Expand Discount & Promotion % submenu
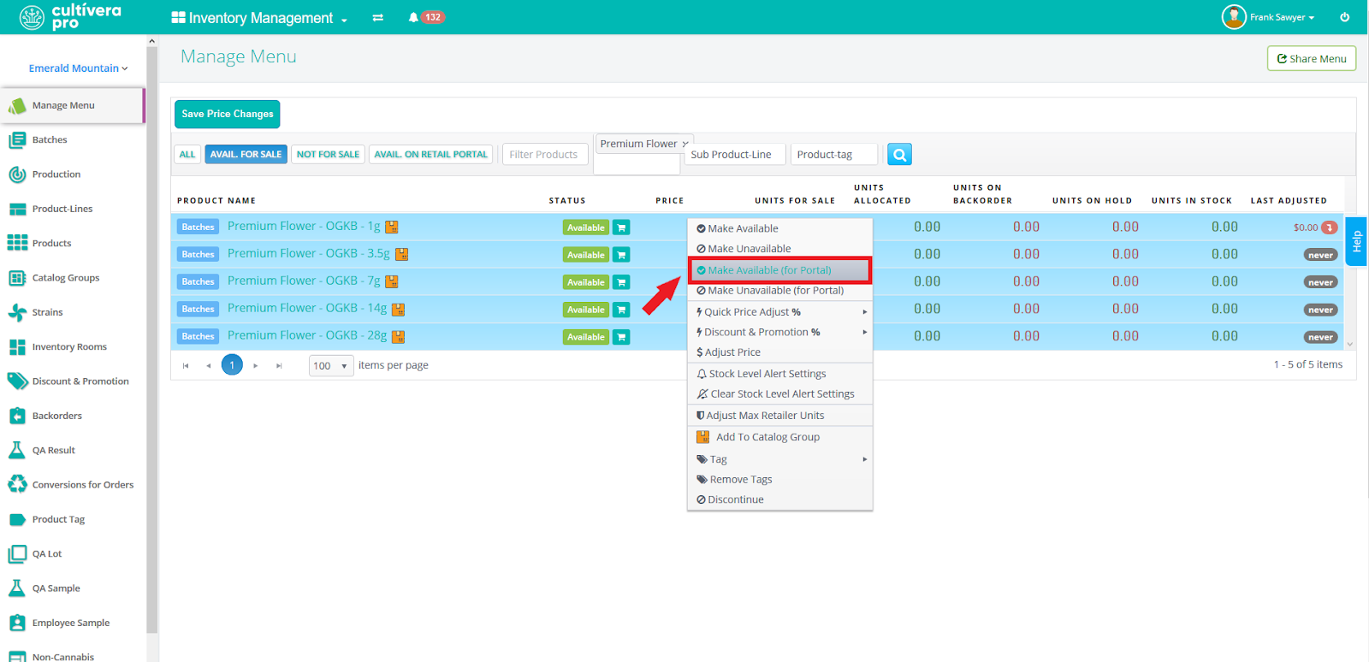This screenshot has height=662, width=1369. [780, 332]
